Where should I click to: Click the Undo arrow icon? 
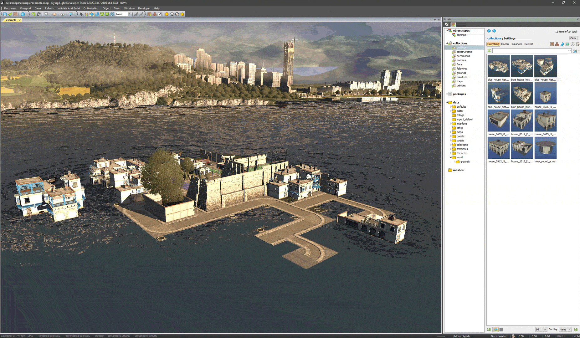[x=33, y=14]
